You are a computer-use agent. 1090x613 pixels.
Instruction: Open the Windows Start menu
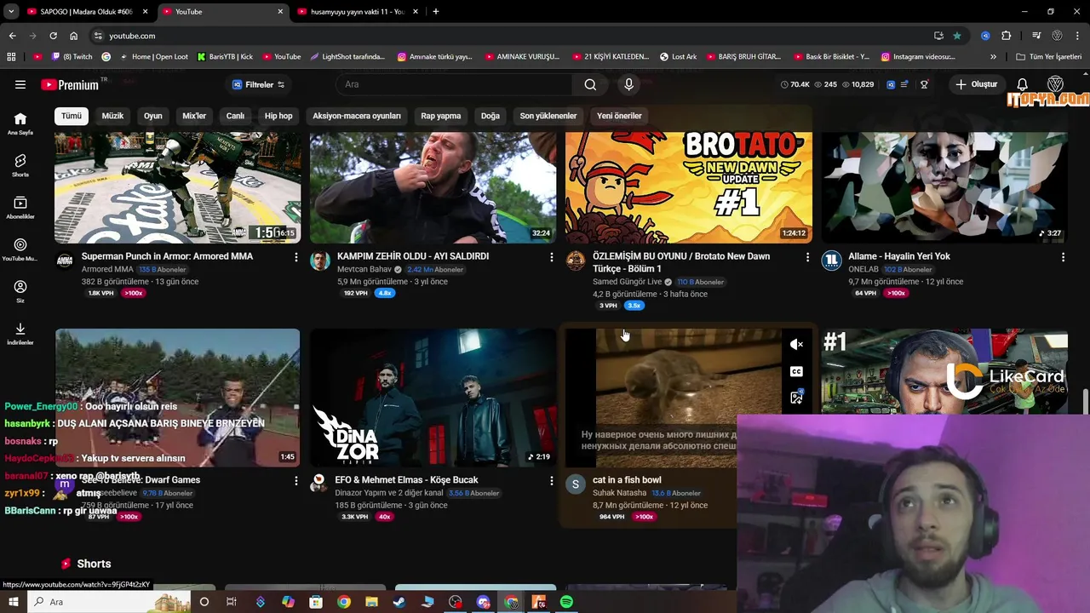pos(14,602)
